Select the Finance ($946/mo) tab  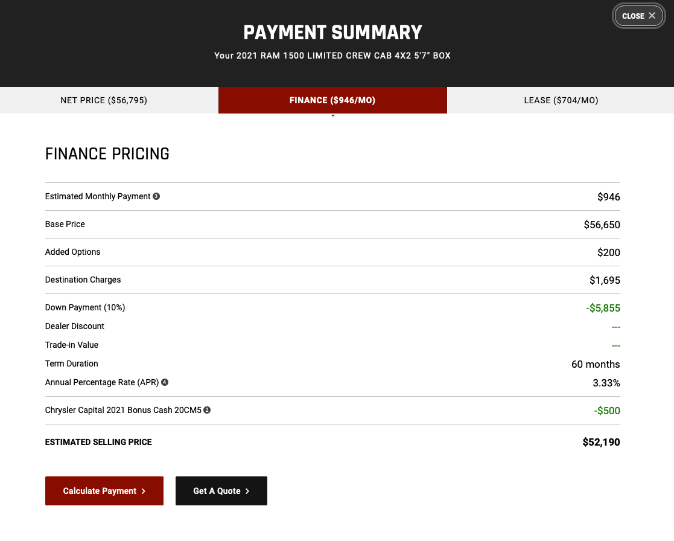pos(332,100)
